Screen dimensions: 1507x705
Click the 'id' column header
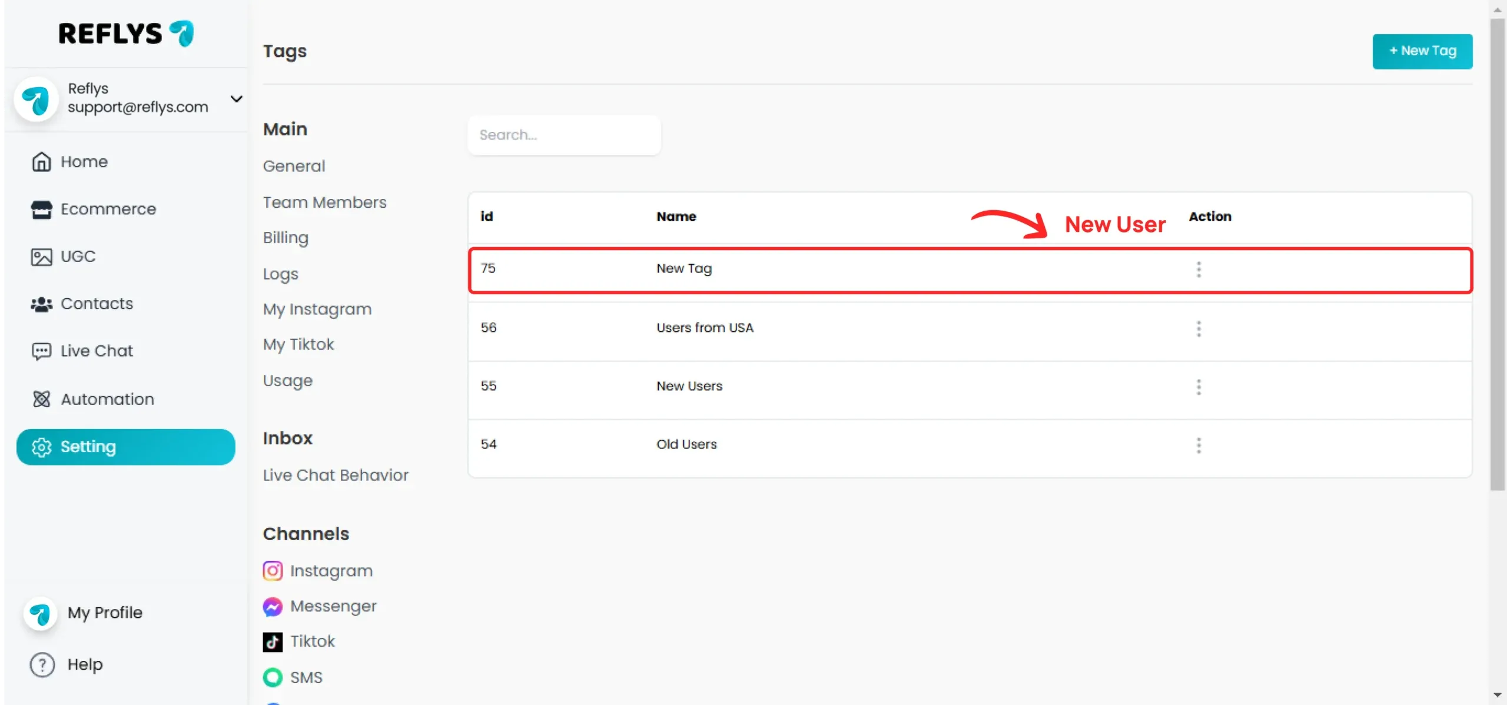click(x=487, y=217)
